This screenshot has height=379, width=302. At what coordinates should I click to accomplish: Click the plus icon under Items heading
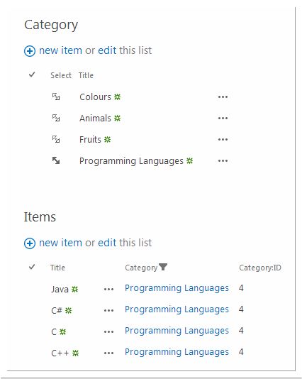click(30, 243)
